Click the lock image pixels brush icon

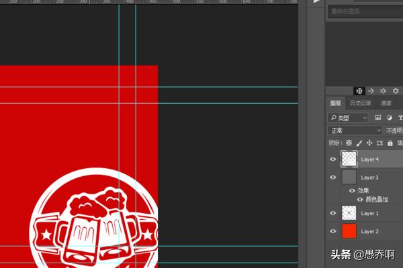point(359,143)
